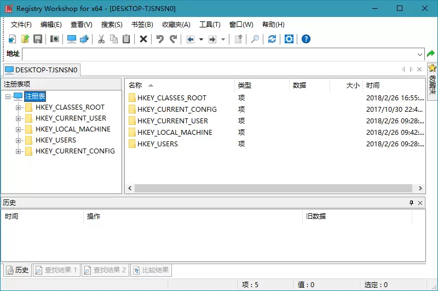The width and height of the screenshot is (438, 291).
Task: Expand HKEY_CLASSES_ROOT in the tree
Action: click(18, 107)
